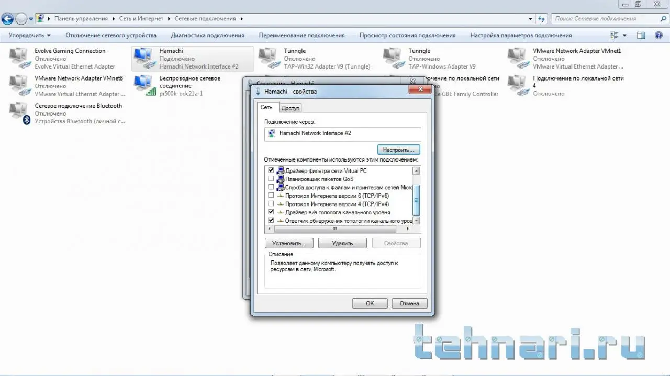Click the Virtual PC filter driver icon
The height and width of the screenshot is (376, 670).
coord(281,171)
